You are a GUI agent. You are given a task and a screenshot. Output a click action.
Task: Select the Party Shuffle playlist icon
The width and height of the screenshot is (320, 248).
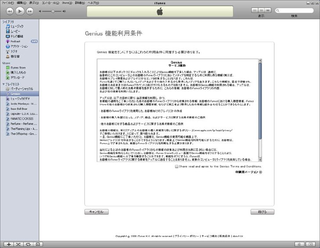(8, 89)
